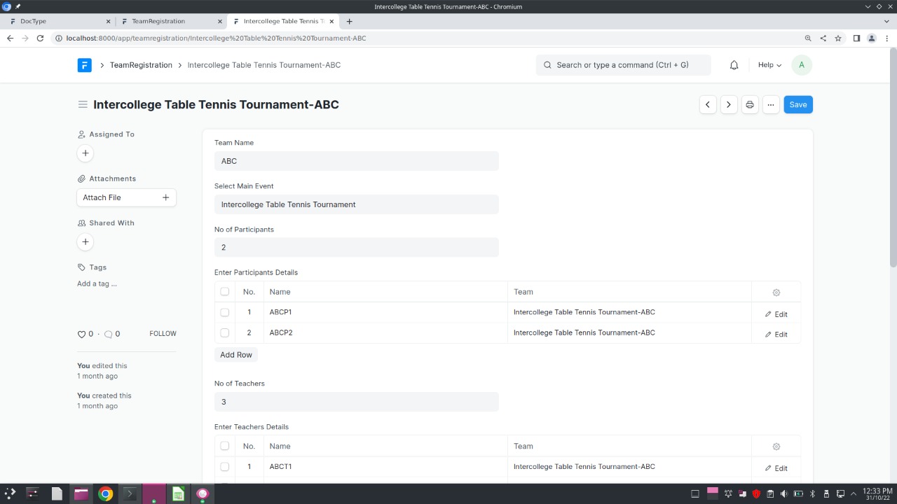897x504 pixels.
Task: Edit the ABCT1 teacher row
Action: click(776, 468)
